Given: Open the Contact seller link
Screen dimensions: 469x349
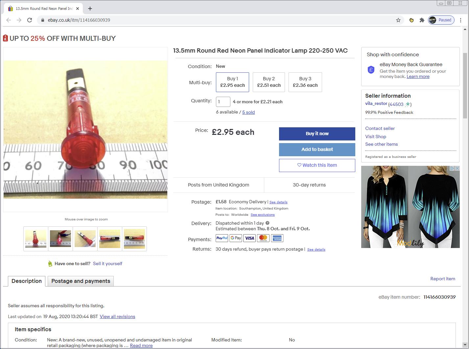Looking at the screenshot, I should click(x=380, y=128).
